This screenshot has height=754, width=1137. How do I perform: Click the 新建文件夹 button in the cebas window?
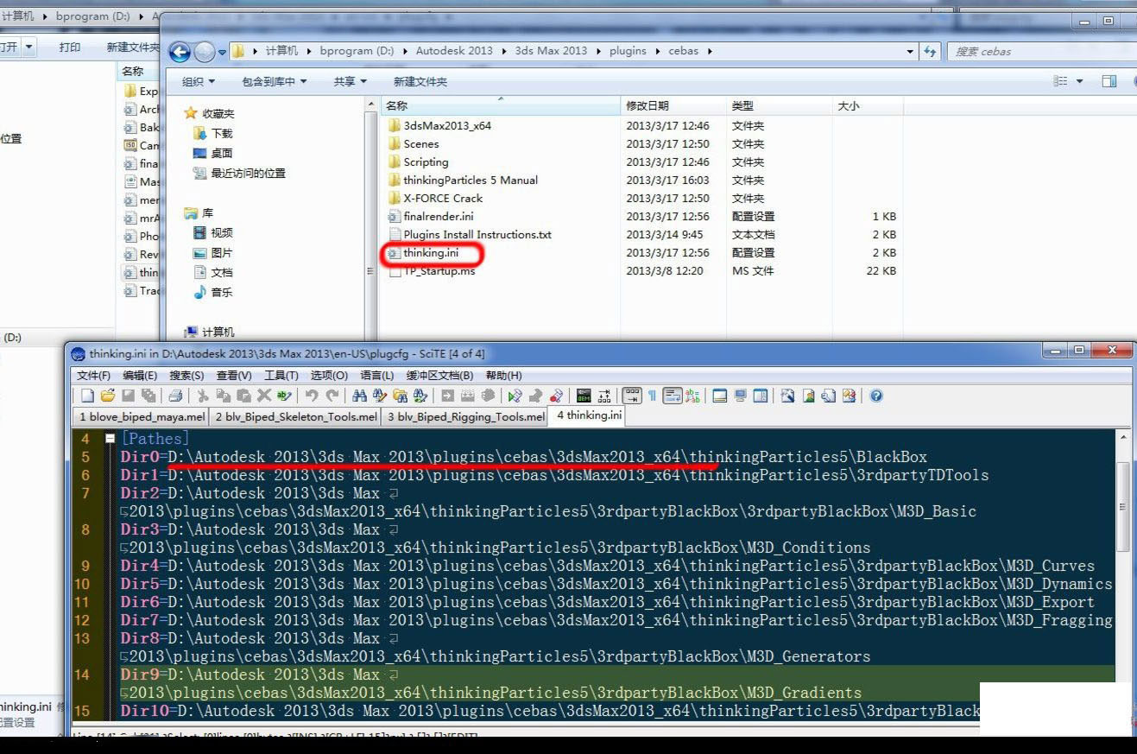pos(420,81)
